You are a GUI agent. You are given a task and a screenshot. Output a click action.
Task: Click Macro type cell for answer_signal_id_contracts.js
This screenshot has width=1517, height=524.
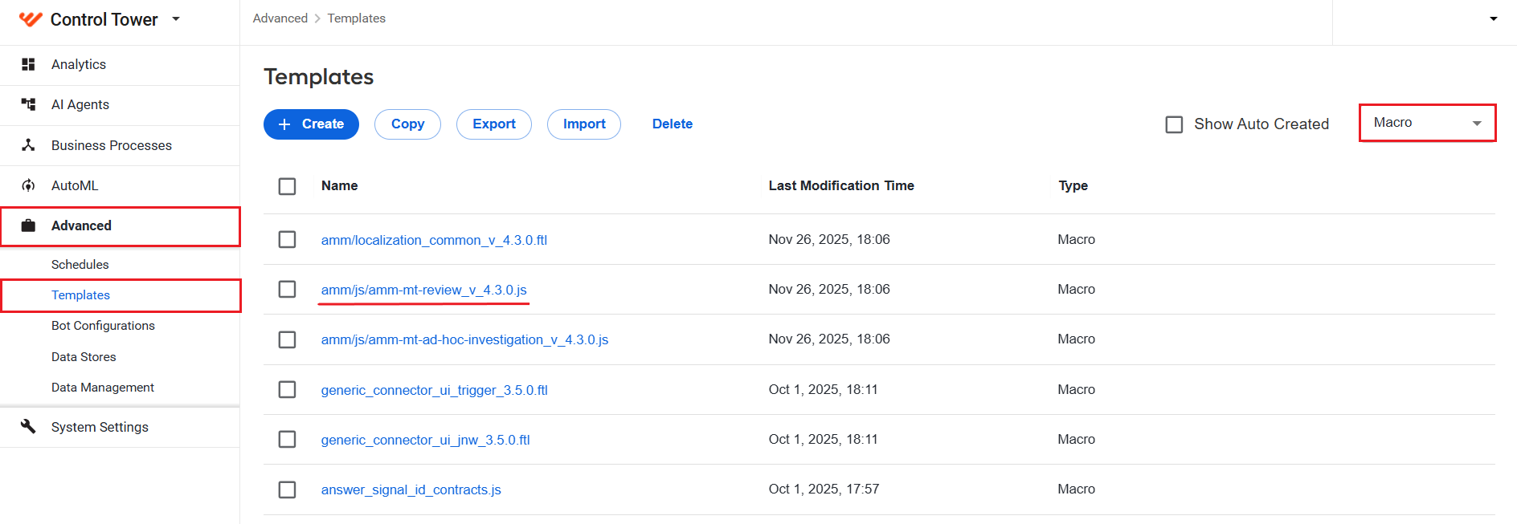(x=1076, y=489)
